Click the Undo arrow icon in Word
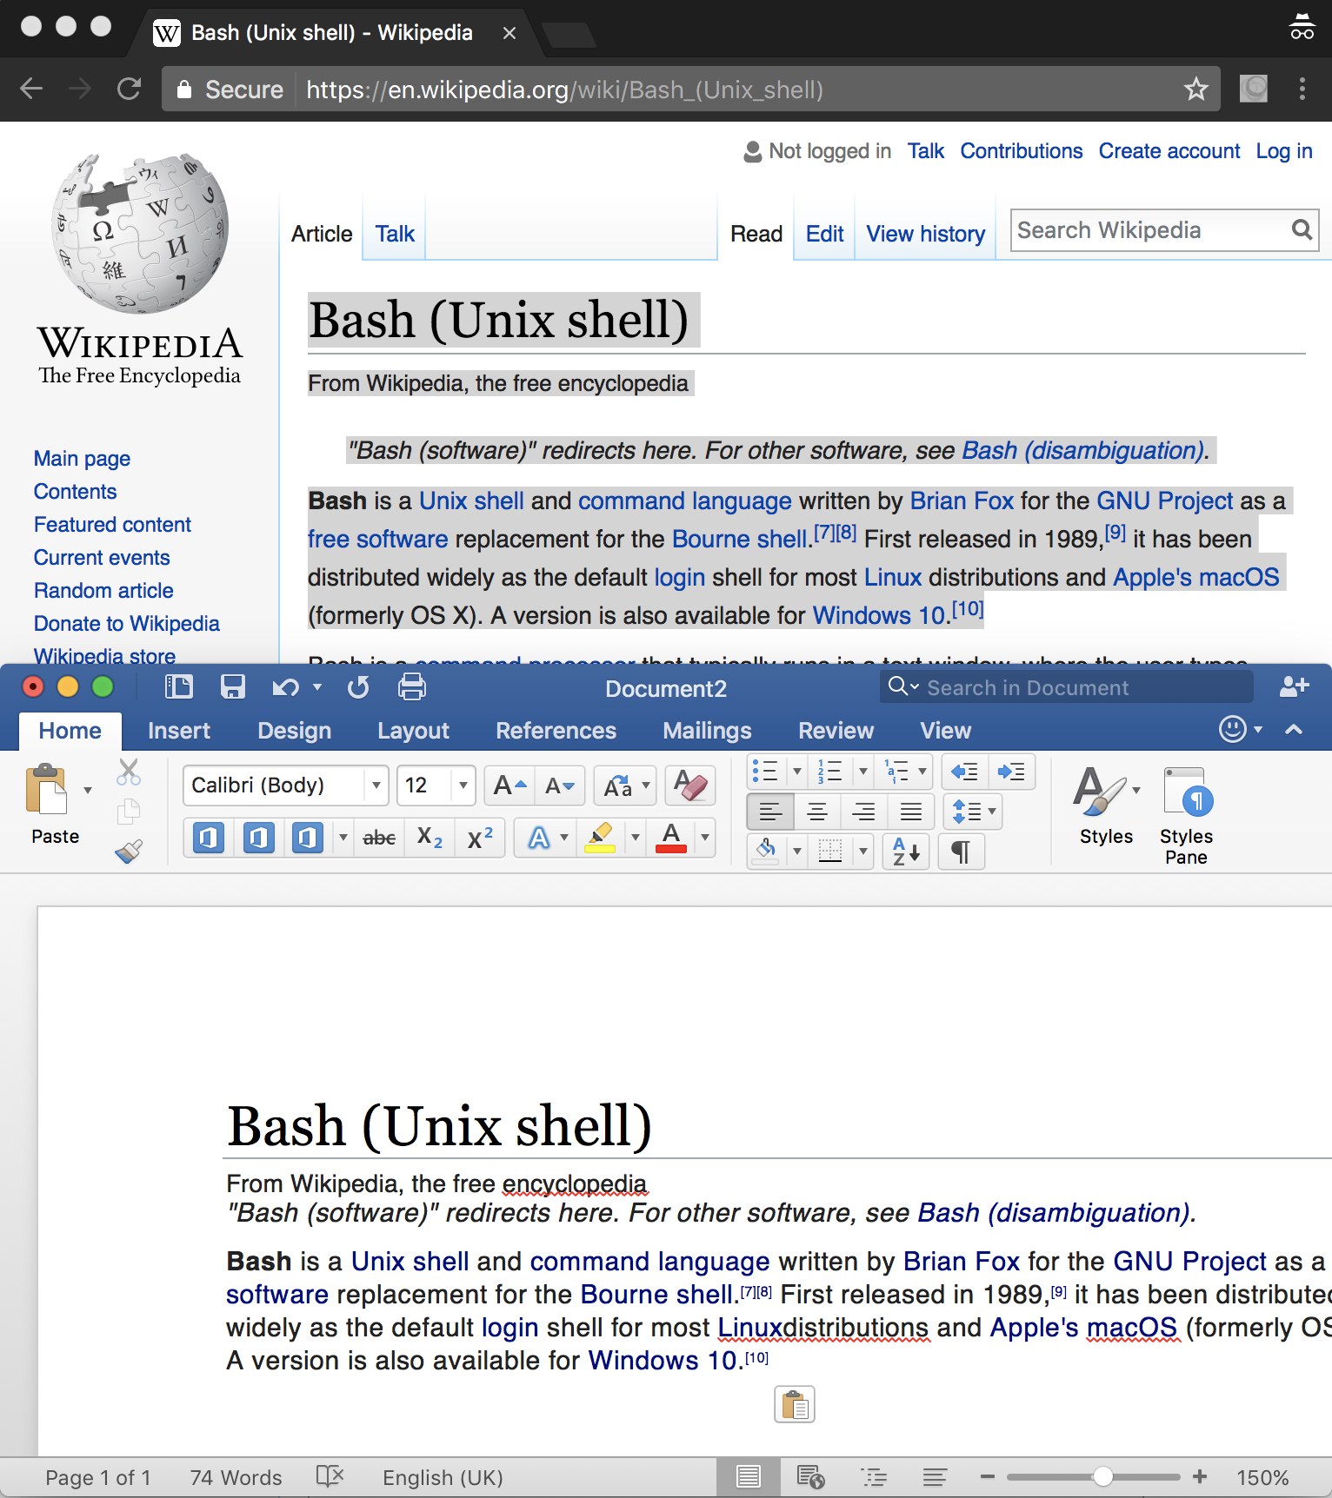Screen dimensions: 1332x1498 (x=285, y=687)
